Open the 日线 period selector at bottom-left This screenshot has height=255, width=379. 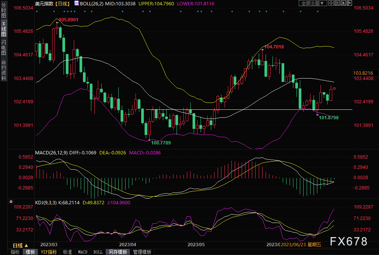click(x=20, y=245)
